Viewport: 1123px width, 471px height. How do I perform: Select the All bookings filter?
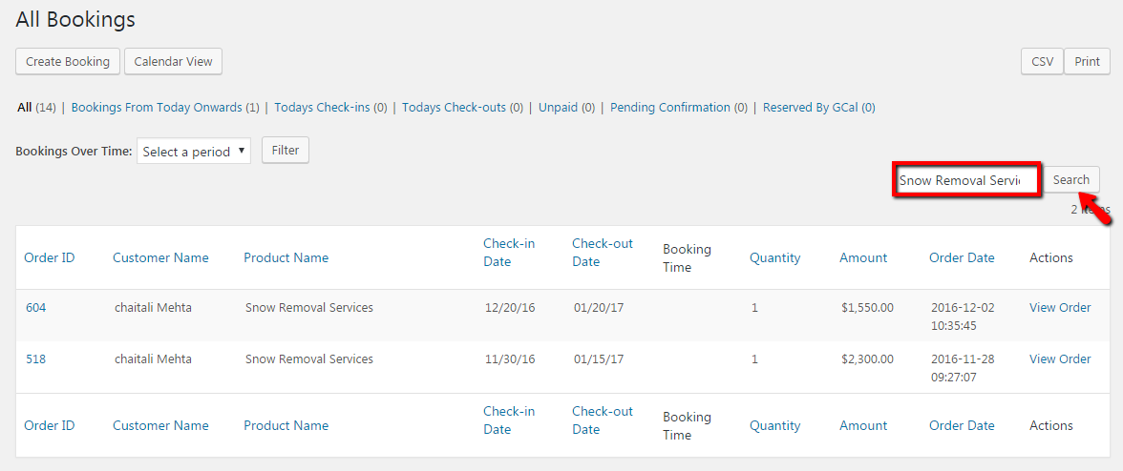click(25, 108)
